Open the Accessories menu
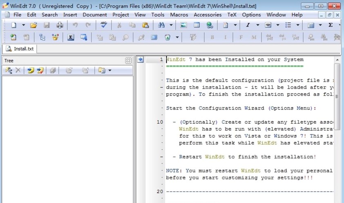 (208, 15)
